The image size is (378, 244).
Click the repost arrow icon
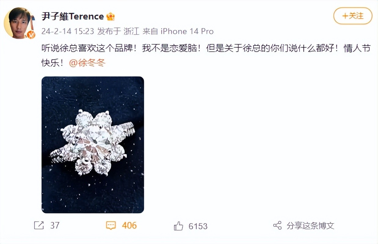pyautogui.click(x=39, y=226)
